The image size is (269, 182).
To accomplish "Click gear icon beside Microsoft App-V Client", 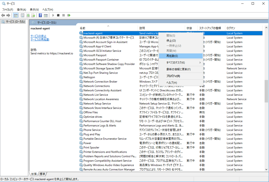I will pos(81,46).
